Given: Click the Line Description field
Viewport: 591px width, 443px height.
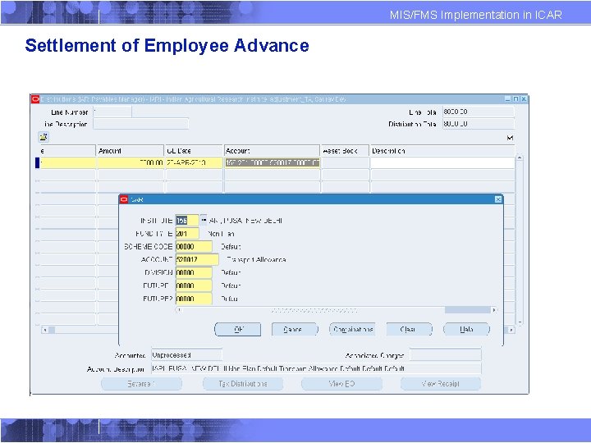Looking at the screenshot, I should tap(140, 124).
